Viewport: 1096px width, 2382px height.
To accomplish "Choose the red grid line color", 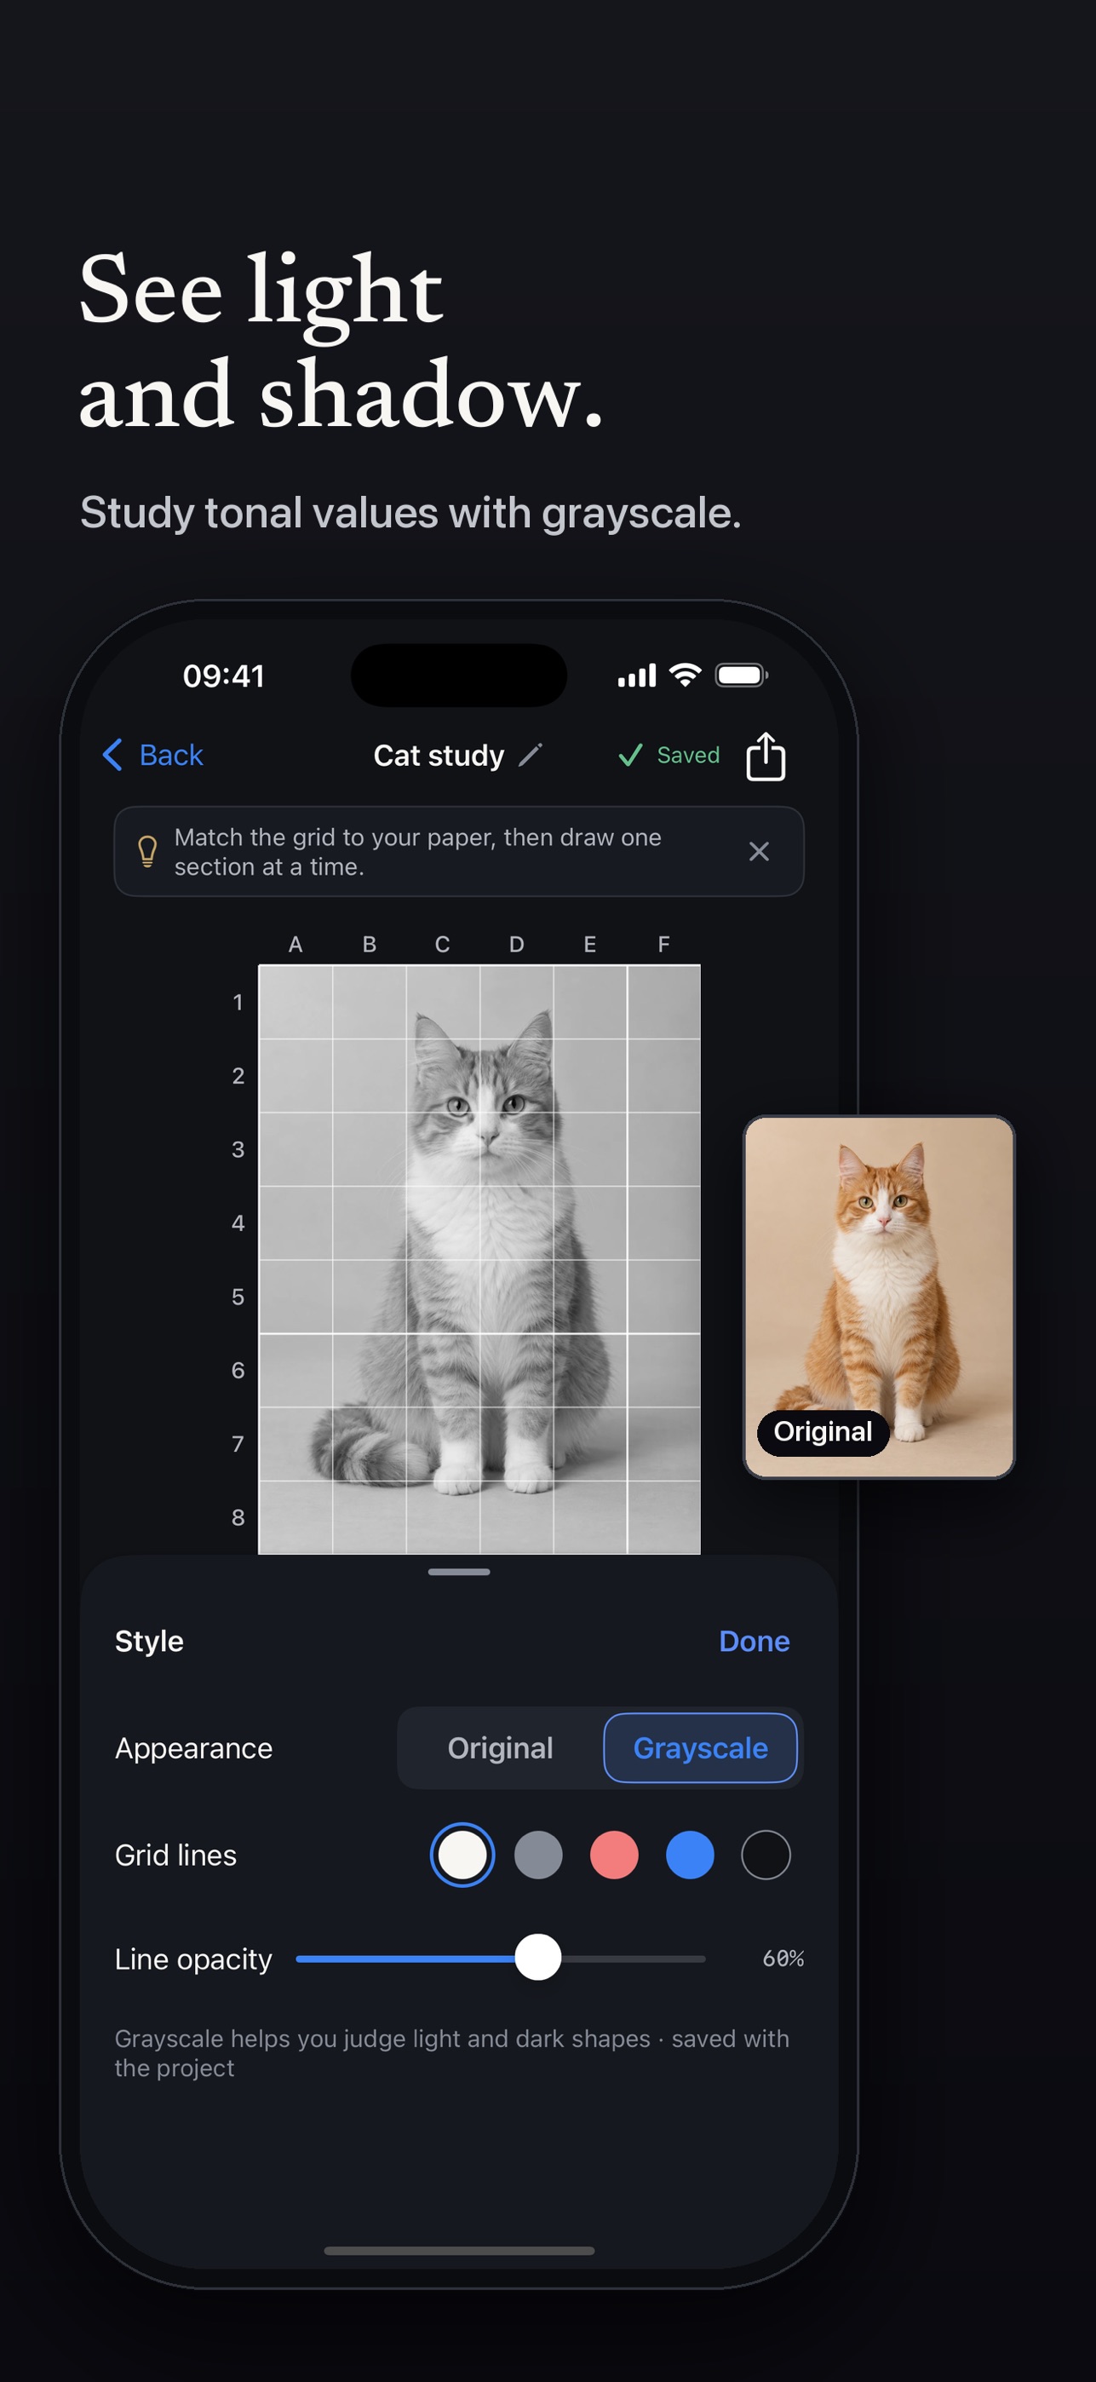I will (614, 1854).
